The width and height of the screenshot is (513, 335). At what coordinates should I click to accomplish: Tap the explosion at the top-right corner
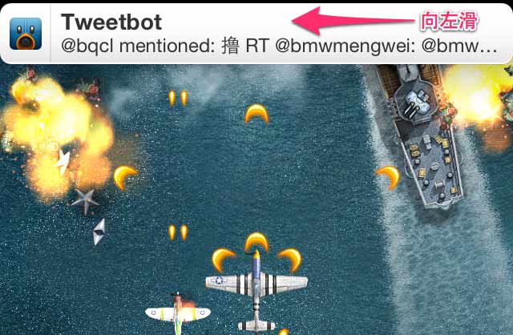pyautogui.click(x=478, y=96)
